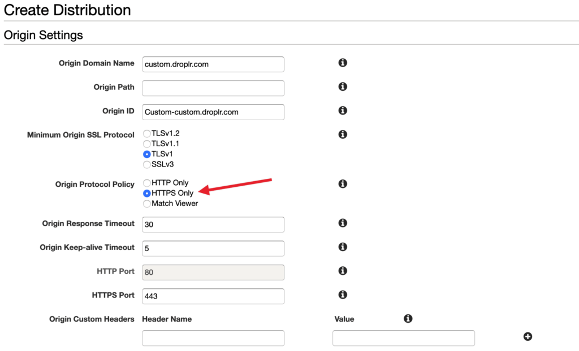The image size is (579, 351).
Task: Focus the Origin Keep-alive Timeout input
Action: click(x=213, y=248)
